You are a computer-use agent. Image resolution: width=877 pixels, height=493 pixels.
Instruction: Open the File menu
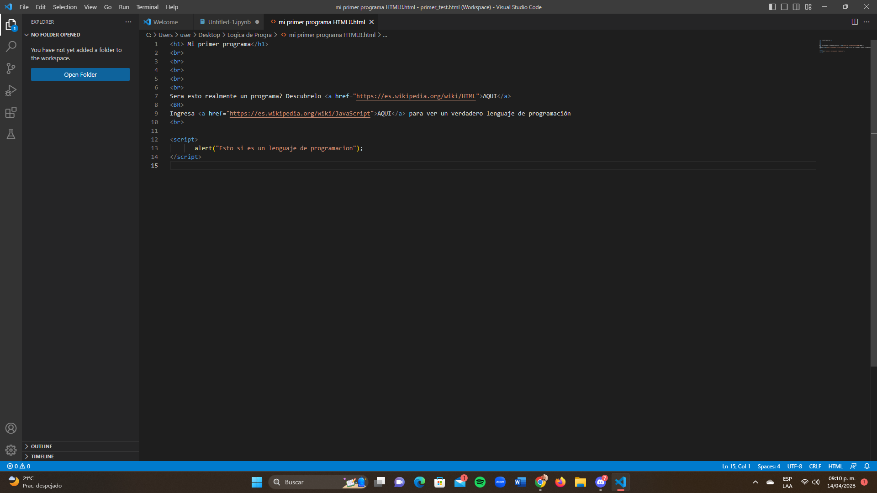[24, 7]
